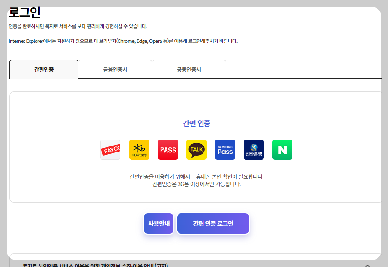This screenshot has width=388, height=267.
Task: Click the 휴대폰 본인 확인 guidance text
Action: click(196, 176)
